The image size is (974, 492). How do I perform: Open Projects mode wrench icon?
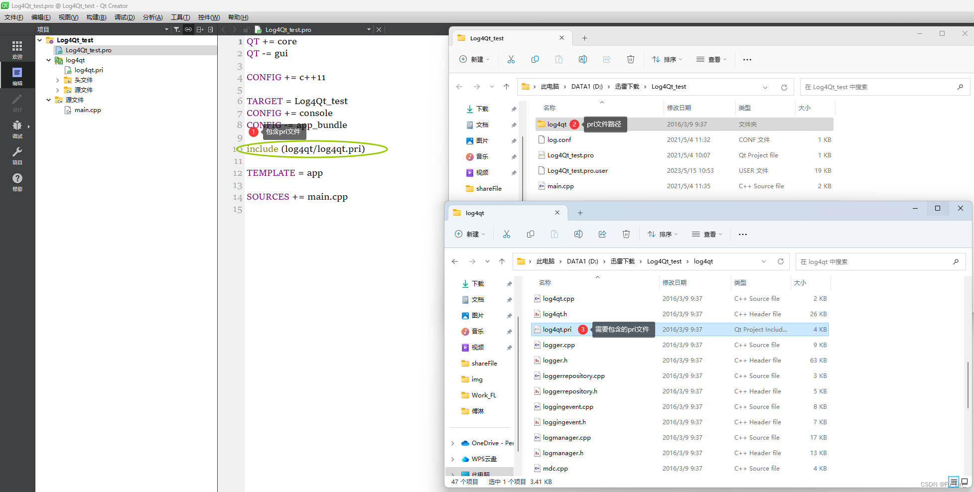(17, 155)
